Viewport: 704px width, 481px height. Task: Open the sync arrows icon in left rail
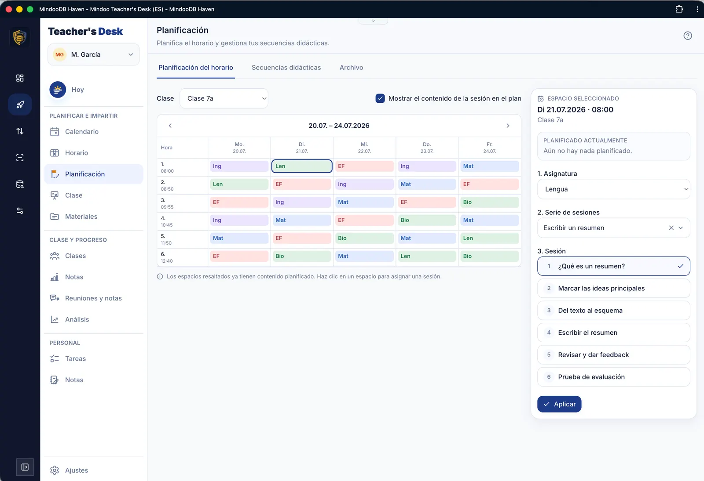(x=20, y=131)
